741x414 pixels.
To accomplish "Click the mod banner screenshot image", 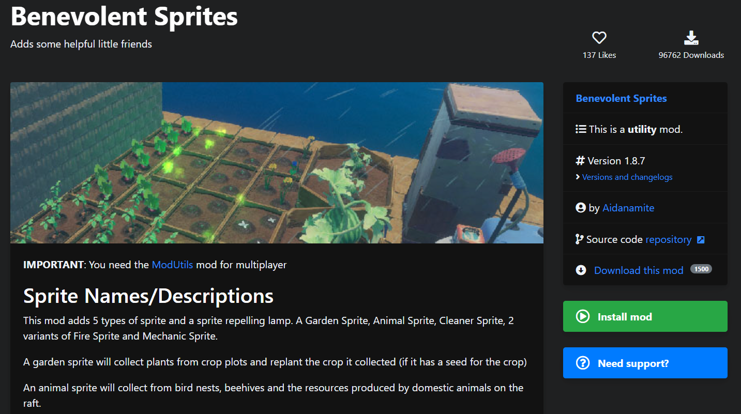I will click(277, 163).
